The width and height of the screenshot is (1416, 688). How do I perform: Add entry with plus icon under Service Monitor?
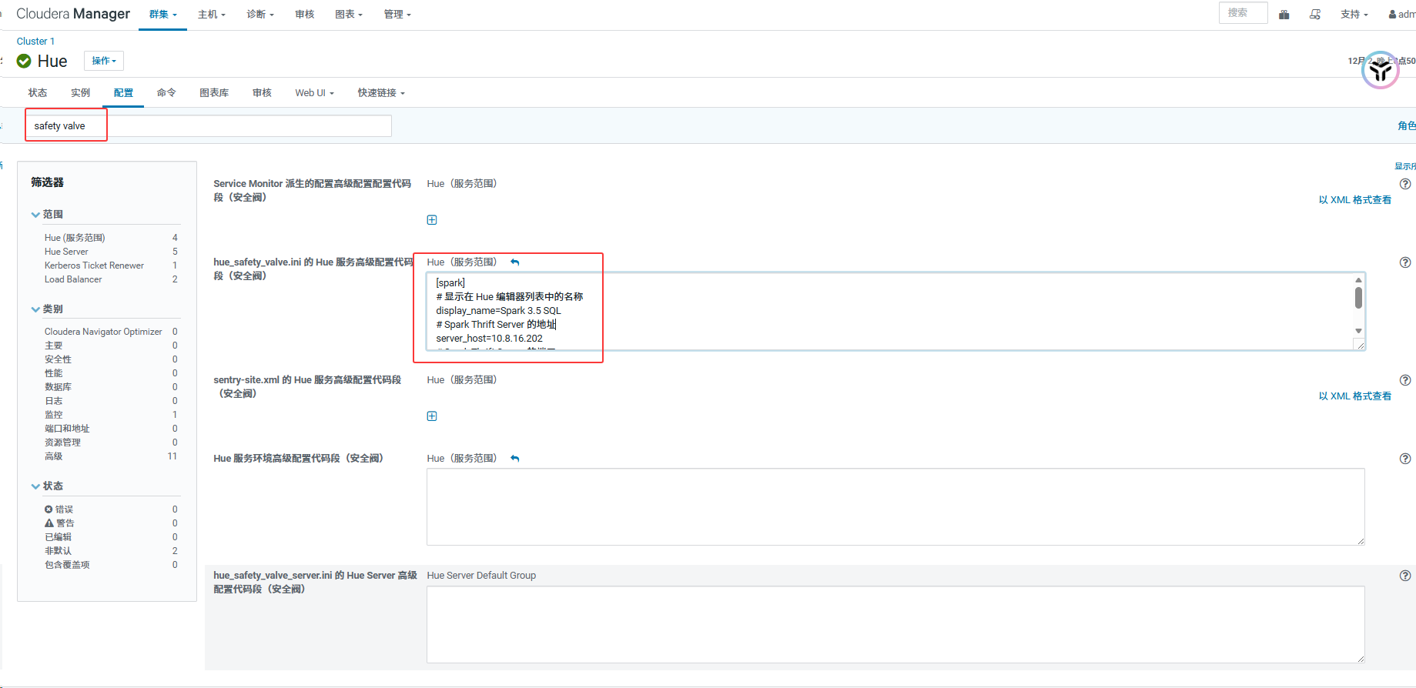click(432, 220)
